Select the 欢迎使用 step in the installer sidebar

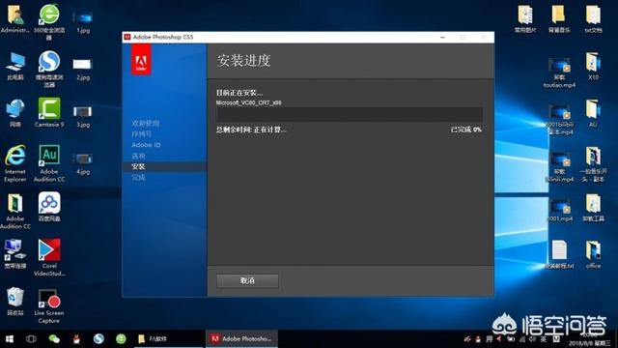click(146, 123)
